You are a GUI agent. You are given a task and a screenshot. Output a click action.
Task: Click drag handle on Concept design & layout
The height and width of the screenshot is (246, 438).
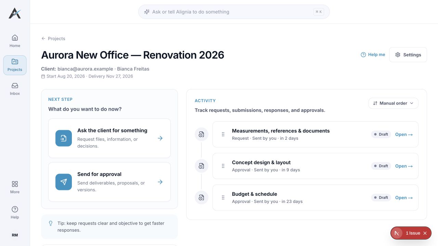[x=223, y=166]
